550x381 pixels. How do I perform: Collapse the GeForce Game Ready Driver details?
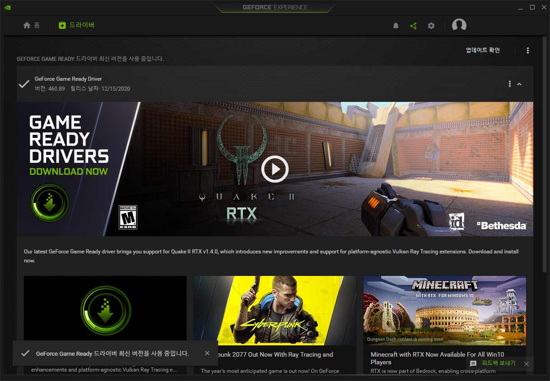[x=519, y=84]
